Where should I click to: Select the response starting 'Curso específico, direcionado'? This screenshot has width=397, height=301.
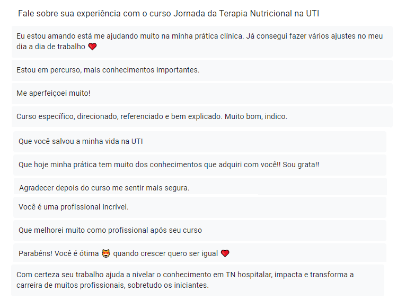click(202, 117)
